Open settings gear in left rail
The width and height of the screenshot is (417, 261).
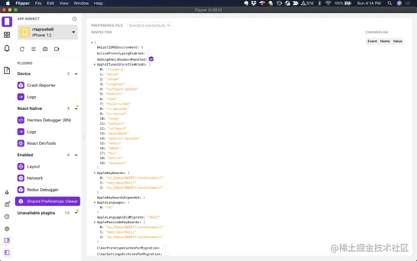[7, 229]
